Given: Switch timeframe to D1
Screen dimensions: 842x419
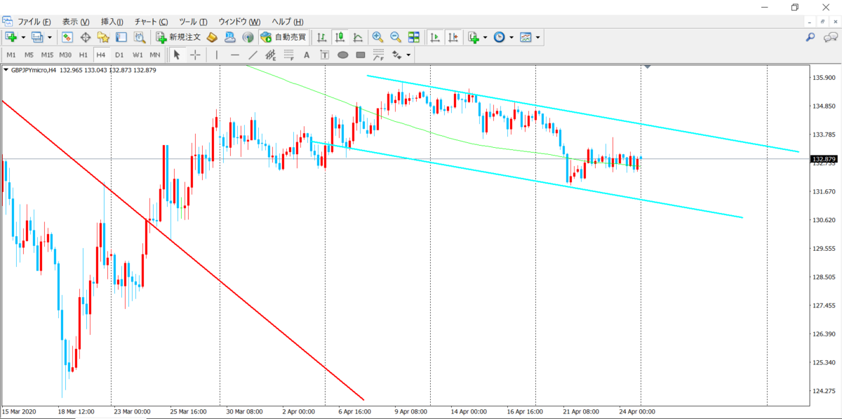Looking at the screenshot, I should (x=119, y=55).
